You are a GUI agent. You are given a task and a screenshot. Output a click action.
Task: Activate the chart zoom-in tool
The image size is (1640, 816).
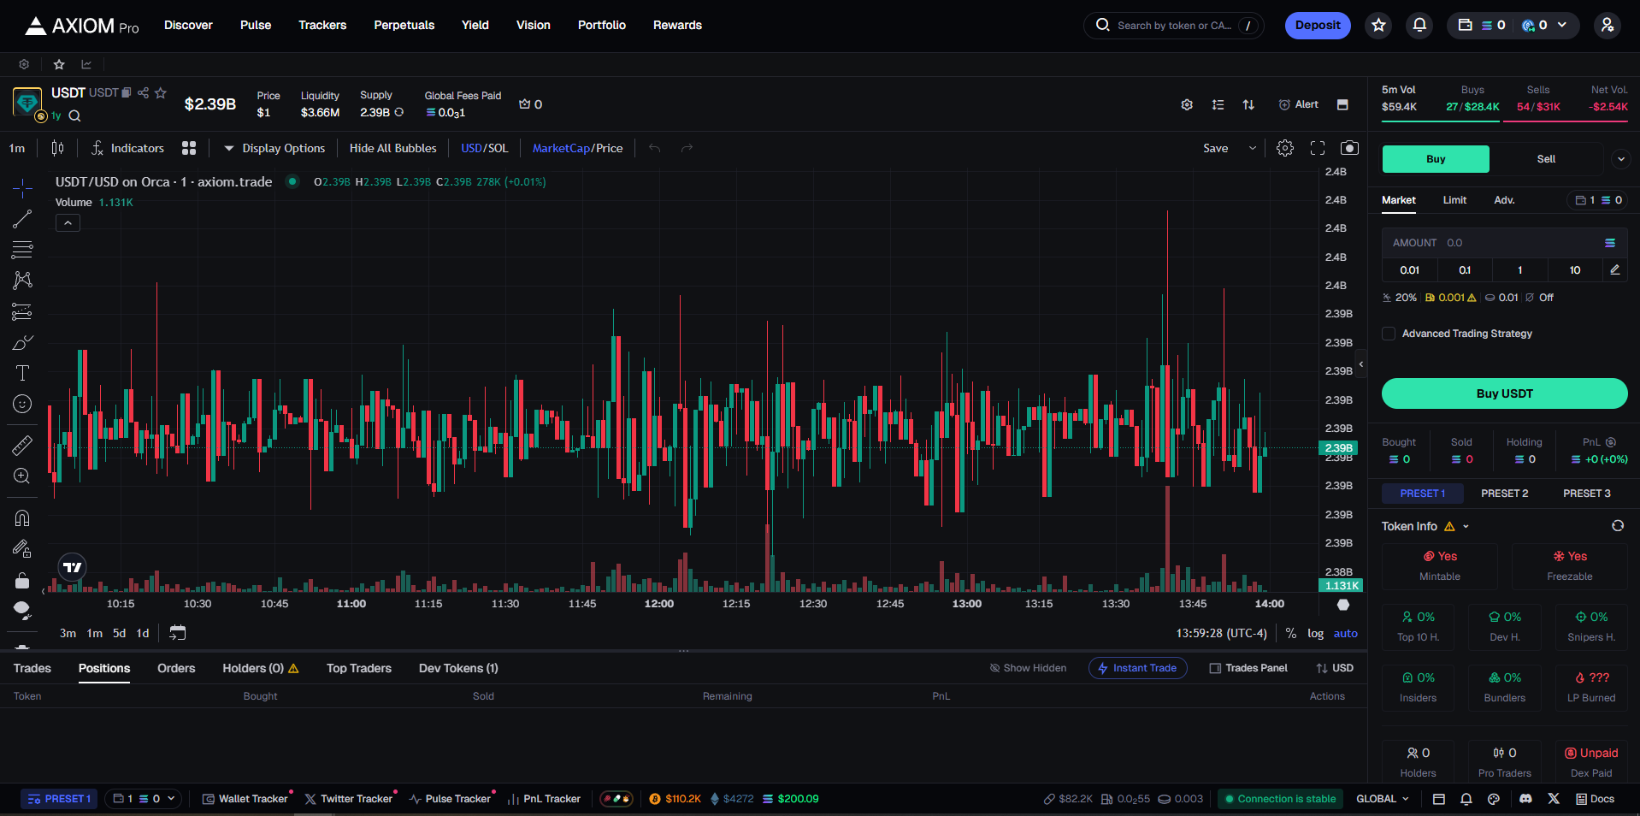pos(23,476)
